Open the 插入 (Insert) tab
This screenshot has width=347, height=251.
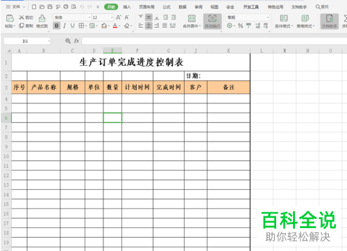pos(127,7)
